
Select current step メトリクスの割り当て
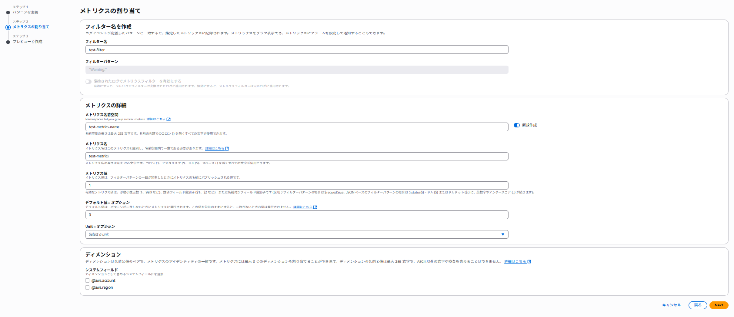[31, 27]
